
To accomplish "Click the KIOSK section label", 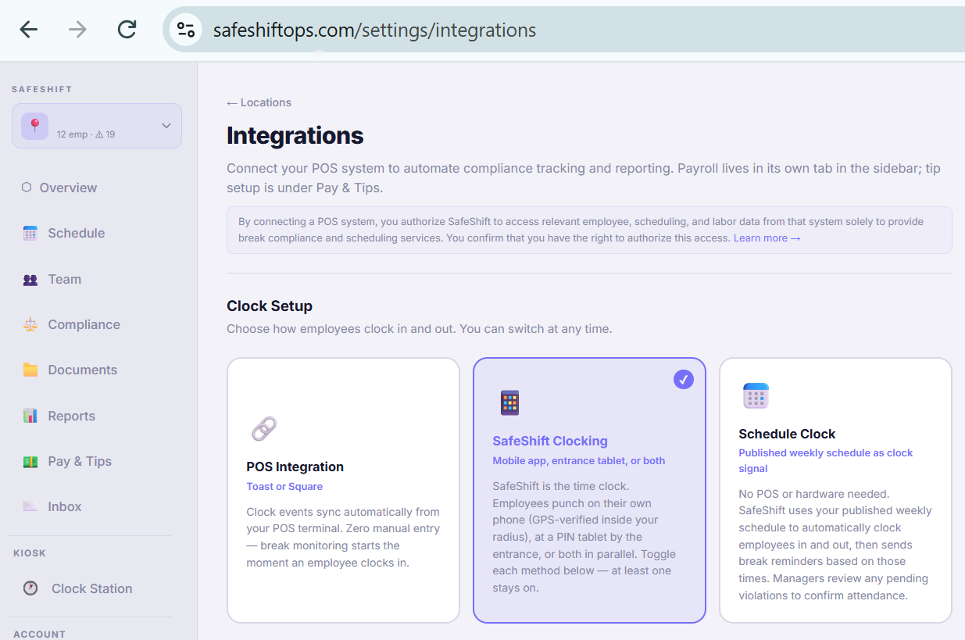I will pyautogui.click(x=30, y=553).
